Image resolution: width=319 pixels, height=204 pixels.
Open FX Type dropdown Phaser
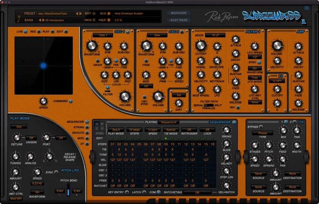point(262,133)
